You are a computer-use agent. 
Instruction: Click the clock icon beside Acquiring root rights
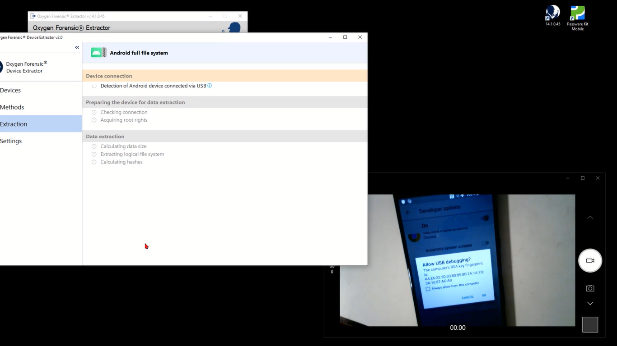94,120
